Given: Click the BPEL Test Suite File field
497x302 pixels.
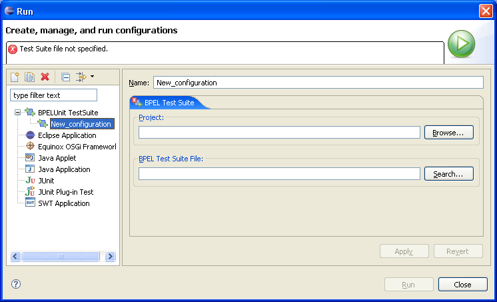Looking at the screenshot, I should [x=279, y=174].
